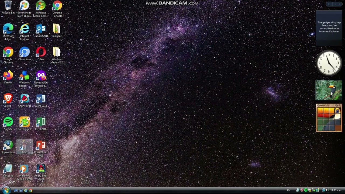Select the Windows Media Player desktop icon

click(x=24, y=172)
